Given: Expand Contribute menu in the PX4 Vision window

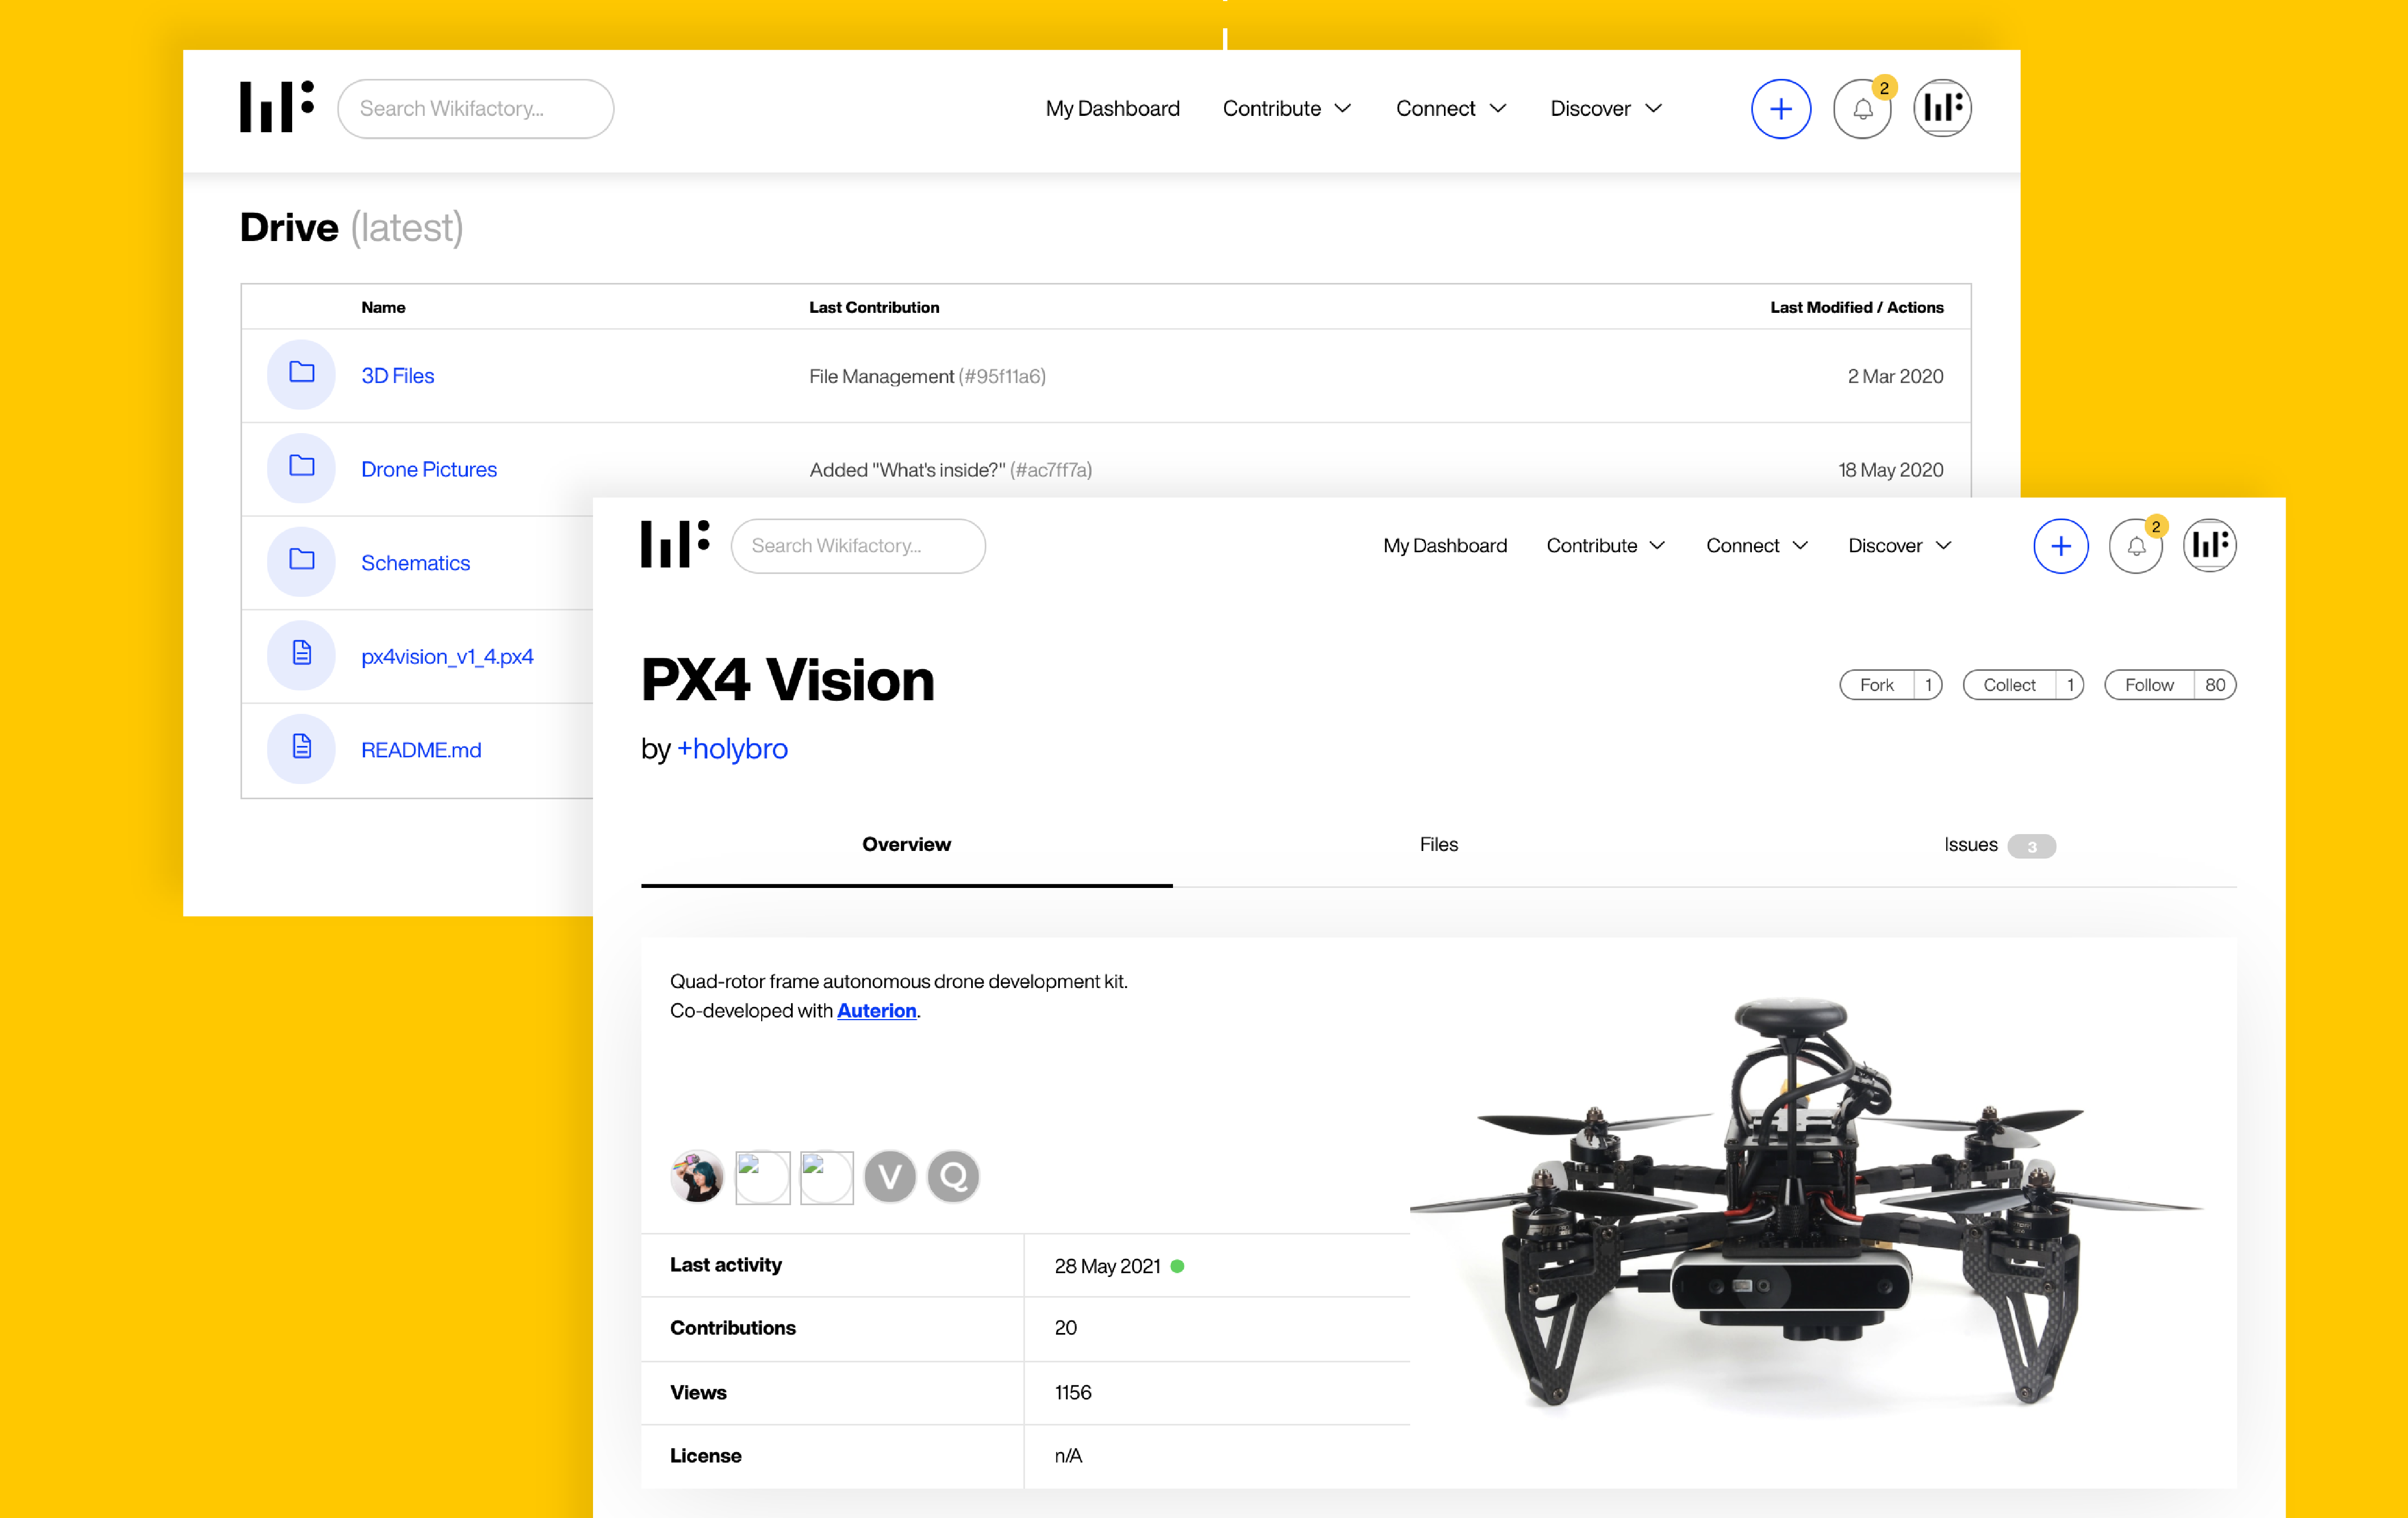Looking at the screenshot, I should coord(1606,545).
